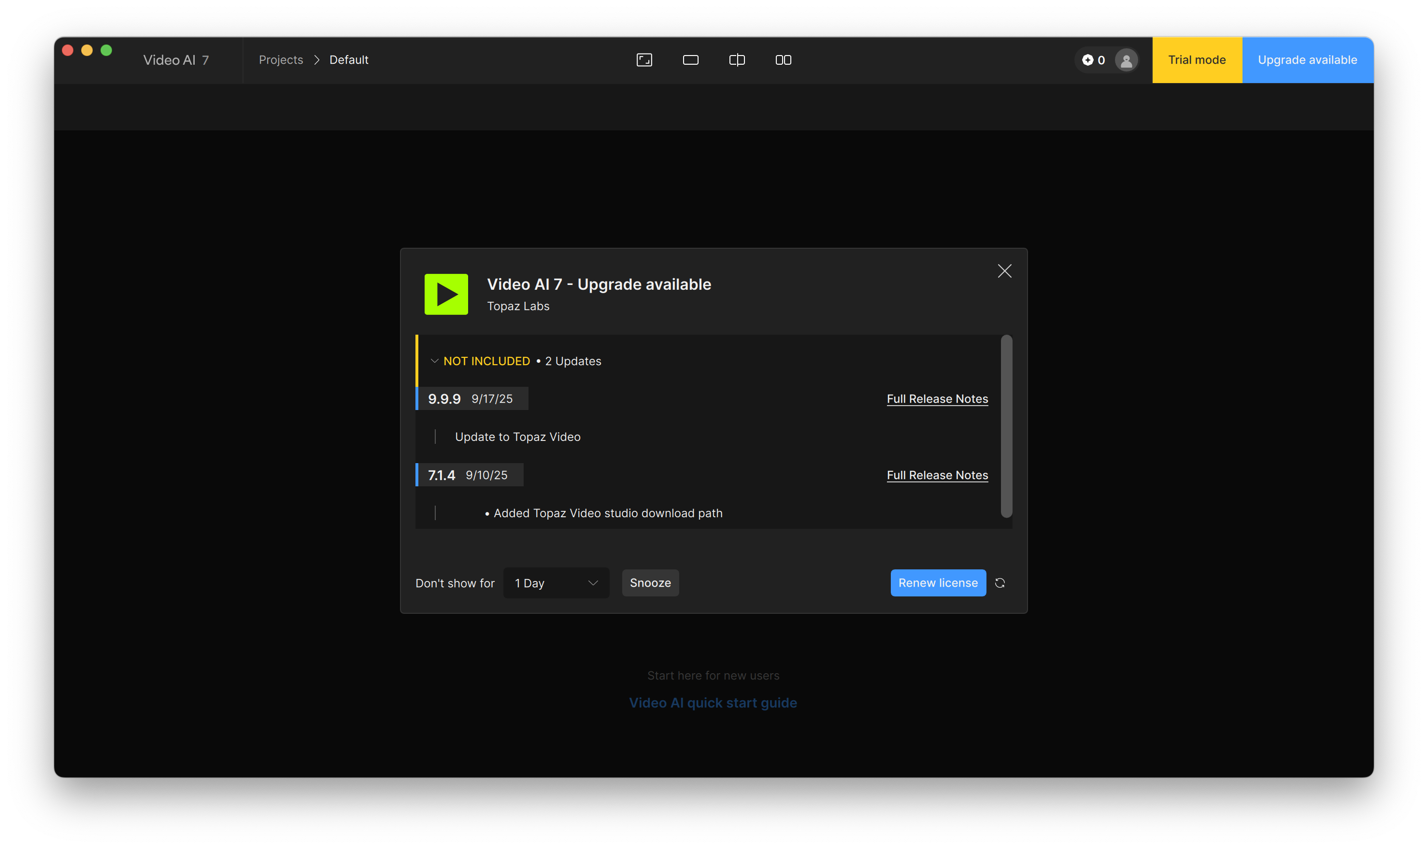Go to Projects in breadcrumb
The width and height of the screenshot is (1428, 849).
[281, 60]
